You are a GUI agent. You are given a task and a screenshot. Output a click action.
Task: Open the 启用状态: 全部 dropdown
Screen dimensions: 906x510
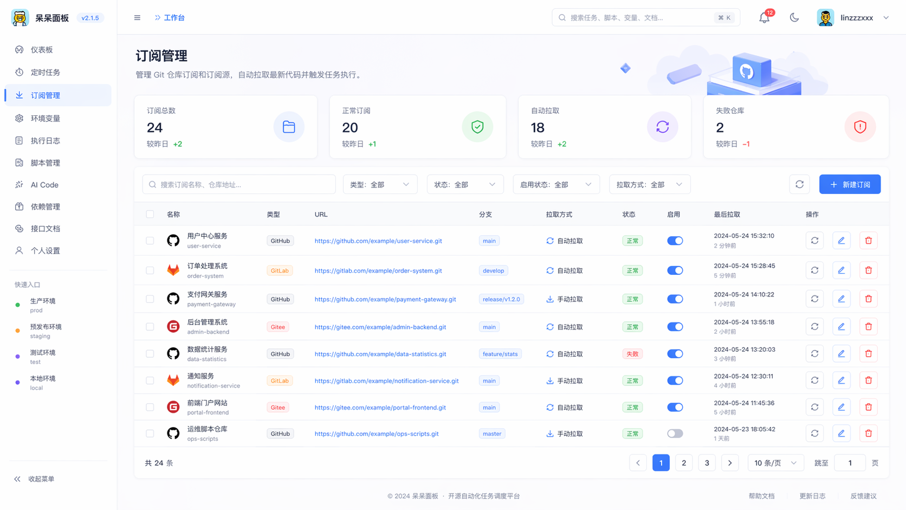[556, 184]
